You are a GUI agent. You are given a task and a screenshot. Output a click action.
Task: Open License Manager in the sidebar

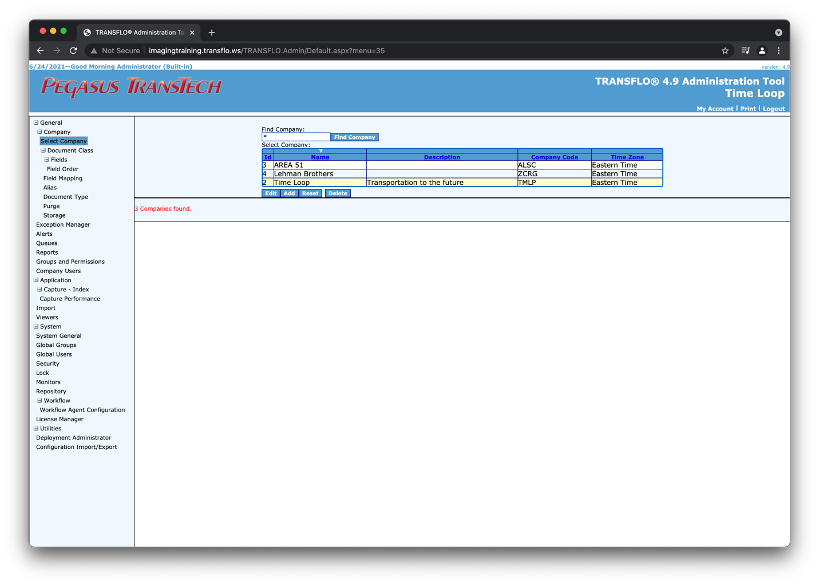click(x=60, y=419)
